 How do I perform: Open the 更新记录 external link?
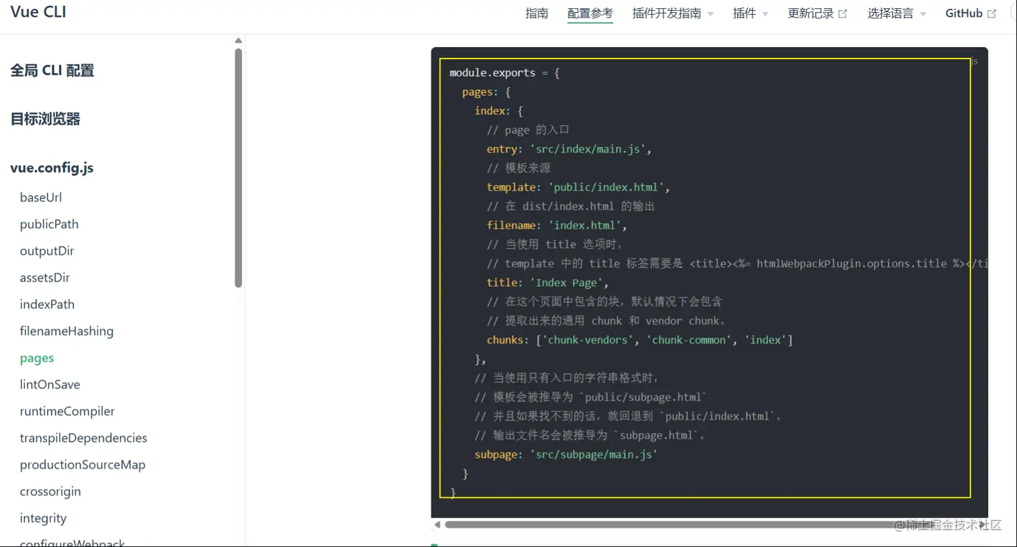[817, 13]
